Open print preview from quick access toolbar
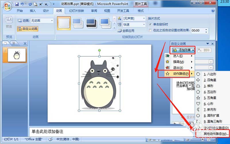 pyautogui.click(x=36, y=4)
